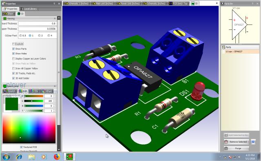The height and width of the screenshot is (161, 261).
Task: Toggle the Show Parts checkbox
Action: [x=13, y=49]
